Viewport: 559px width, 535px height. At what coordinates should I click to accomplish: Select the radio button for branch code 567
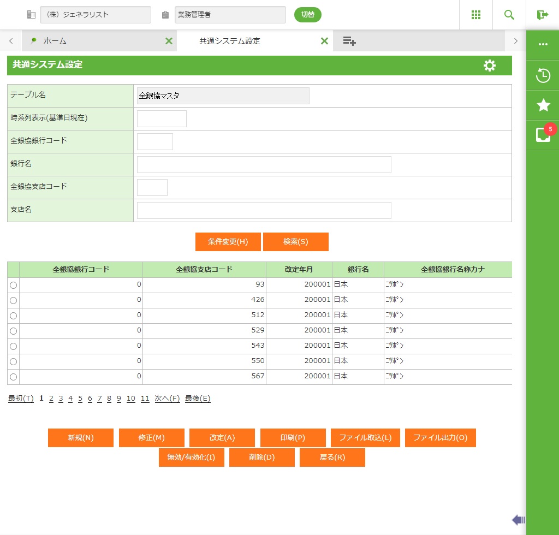pos(13,377)
